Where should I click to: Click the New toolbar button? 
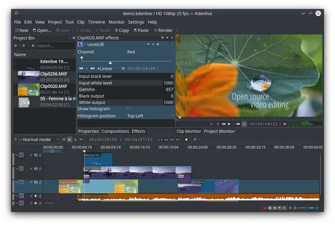22,30
